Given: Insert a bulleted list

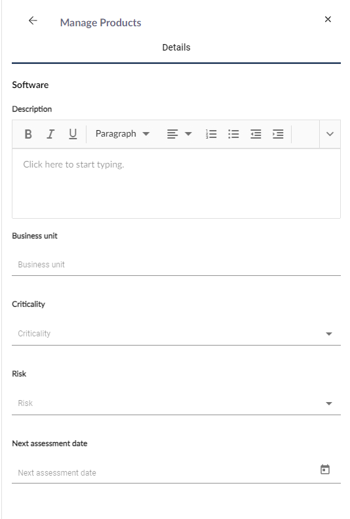Looking at the screenshot, I should click(x=233, y=134).
